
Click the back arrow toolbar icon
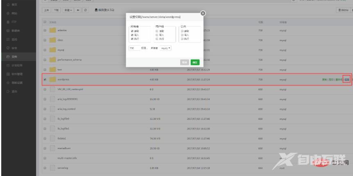point(79,9)
